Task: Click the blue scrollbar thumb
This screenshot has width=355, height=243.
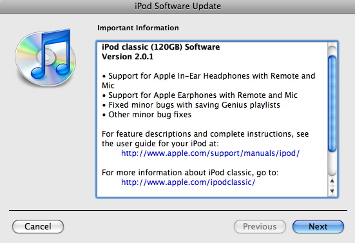Action: click(332, 104)
